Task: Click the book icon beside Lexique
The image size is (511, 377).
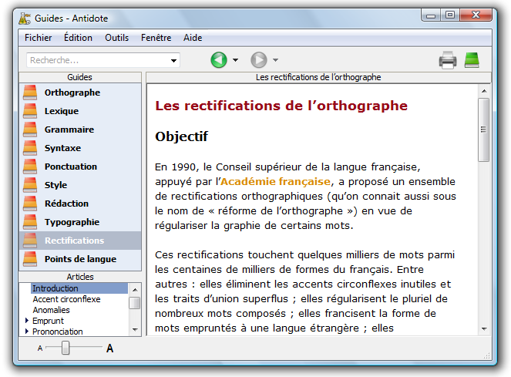Action: click(x=30, y=111)
